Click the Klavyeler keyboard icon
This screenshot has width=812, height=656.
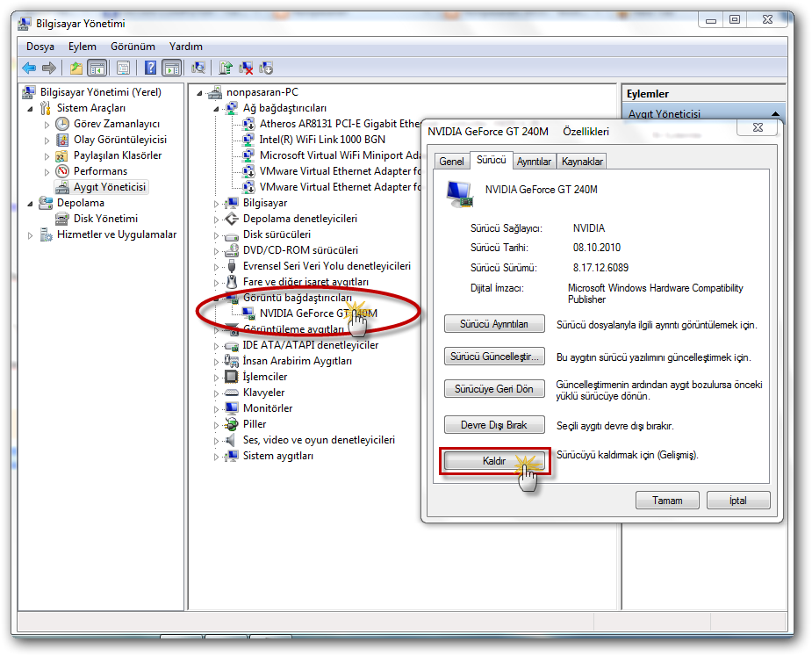click(232, 393)
